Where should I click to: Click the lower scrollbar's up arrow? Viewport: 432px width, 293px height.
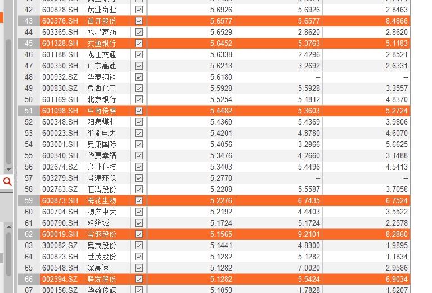coord(8,226)
